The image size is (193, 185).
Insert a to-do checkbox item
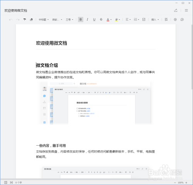(144, 19)
